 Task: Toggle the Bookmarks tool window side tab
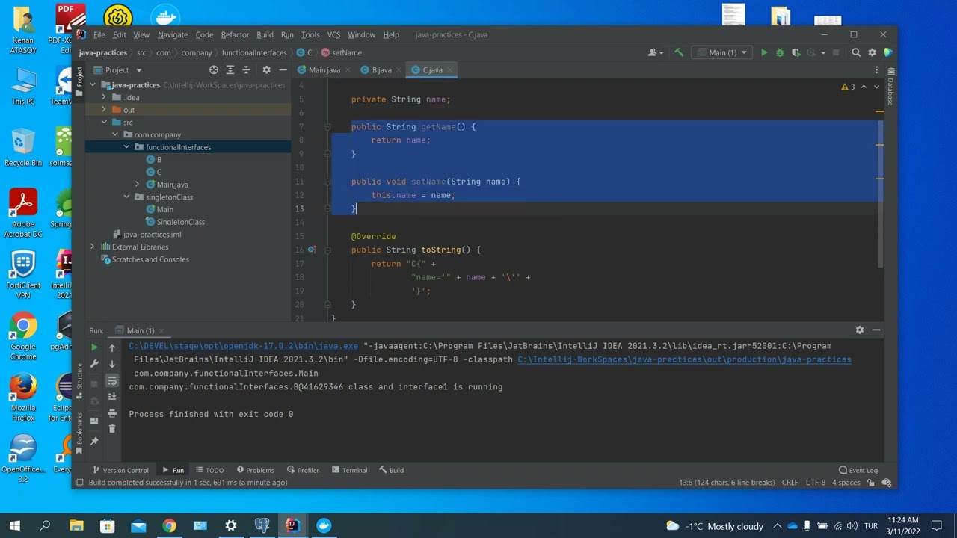click(79, 433)
